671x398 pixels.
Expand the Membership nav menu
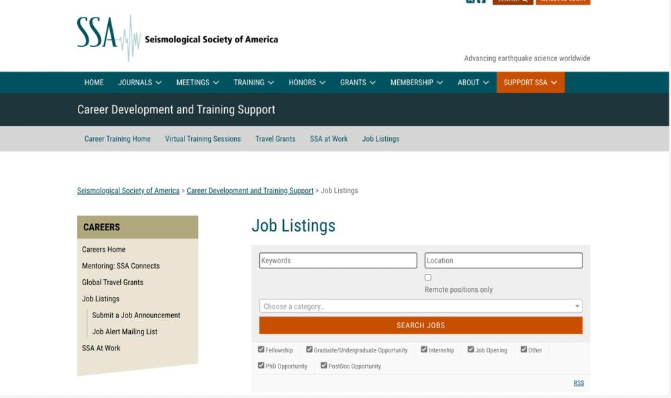tap(417, 82)
